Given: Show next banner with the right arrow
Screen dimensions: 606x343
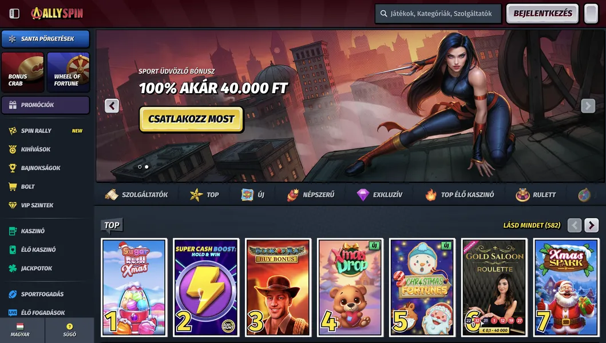Looking at the screenshot, I should 588,106.
